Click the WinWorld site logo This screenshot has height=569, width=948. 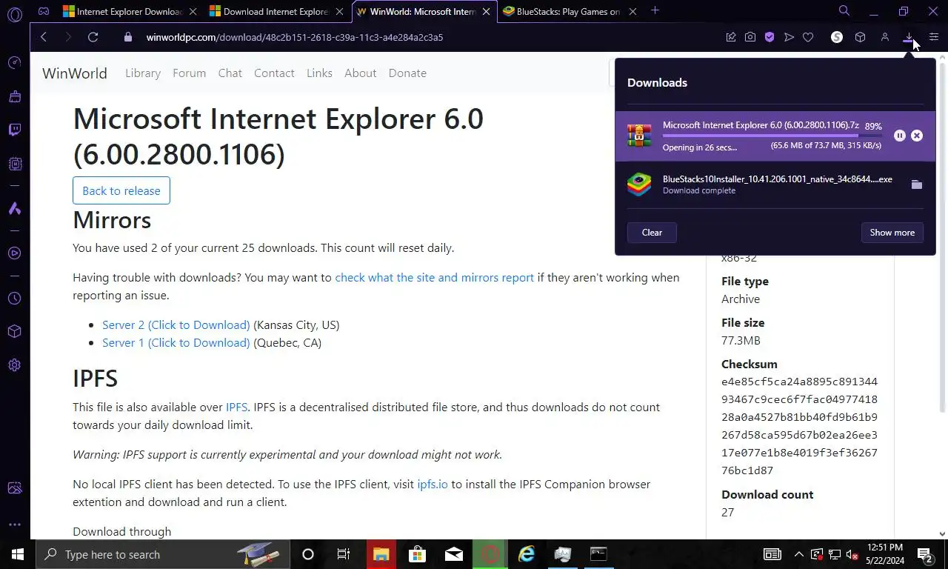click(75, 73)
